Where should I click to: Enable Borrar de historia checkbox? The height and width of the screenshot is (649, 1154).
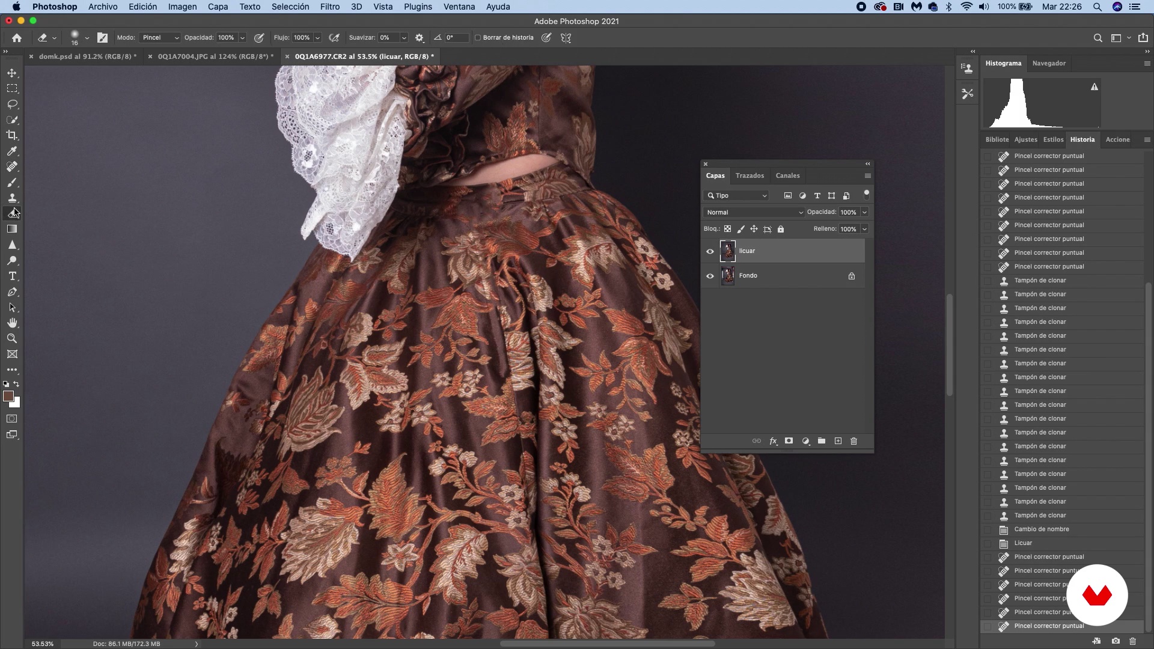[478, 38]
